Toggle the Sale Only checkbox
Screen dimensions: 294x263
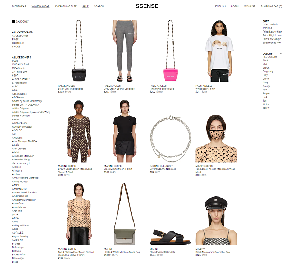coord(13,21)
